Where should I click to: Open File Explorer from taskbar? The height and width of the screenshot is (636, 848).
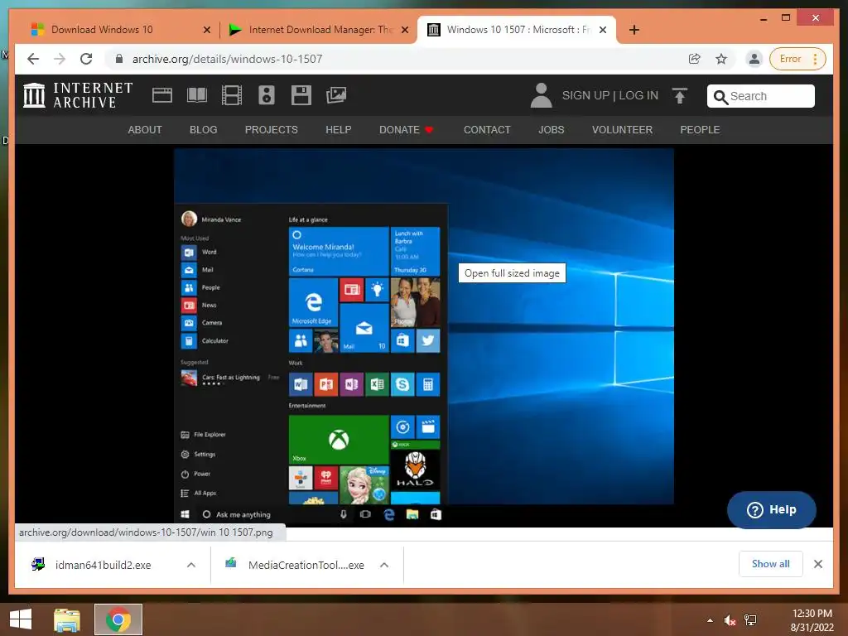[67, 619]
